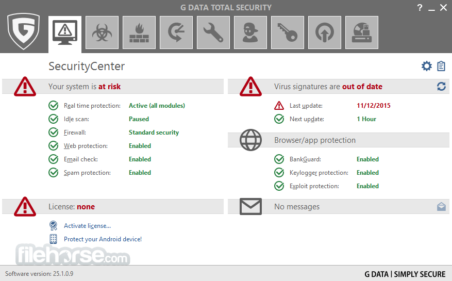
Task: Click Last update warning icon
Action: coord(279,106)
